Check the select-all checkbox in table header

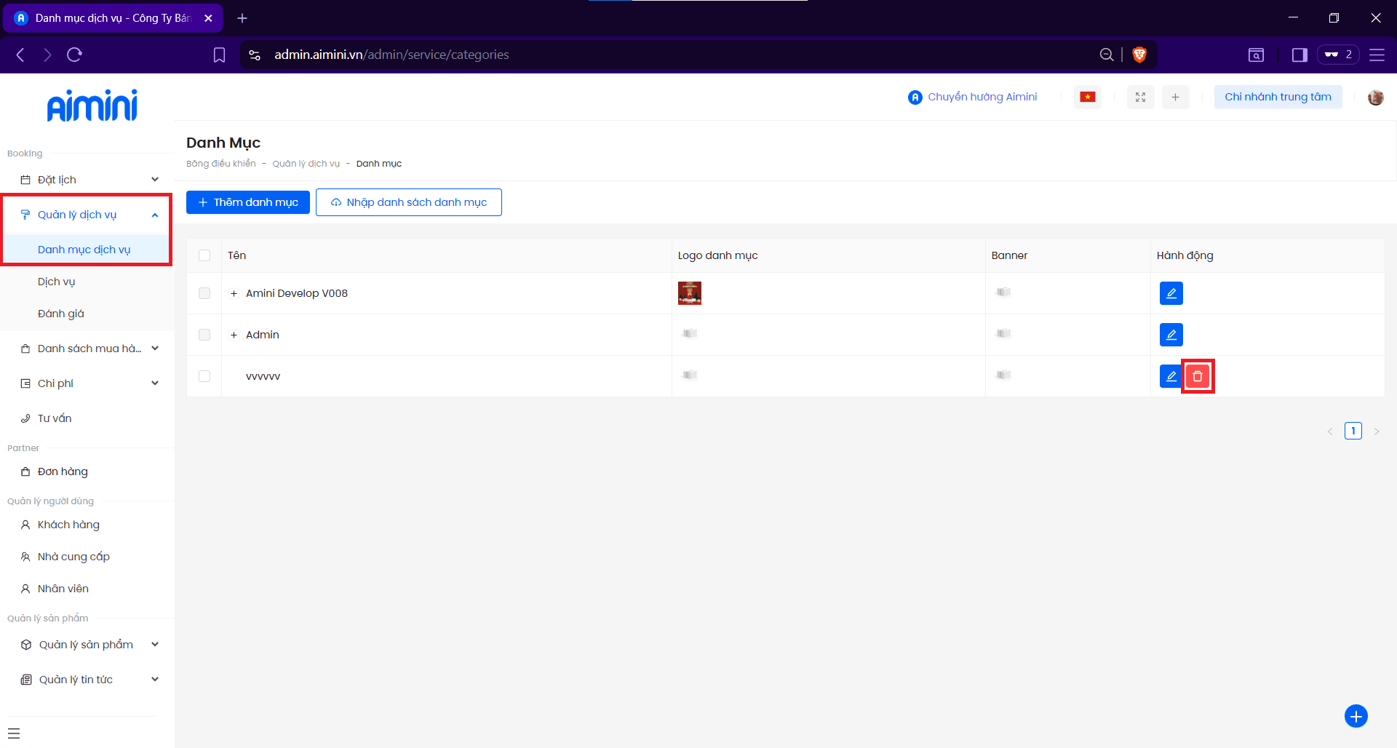pos(204,255)
